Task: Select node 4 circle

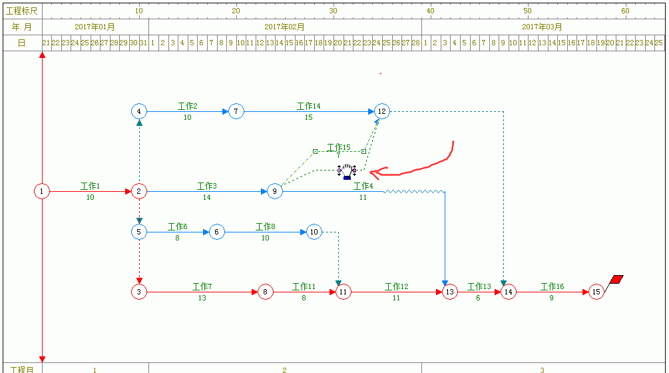Action: pos(139,111)
